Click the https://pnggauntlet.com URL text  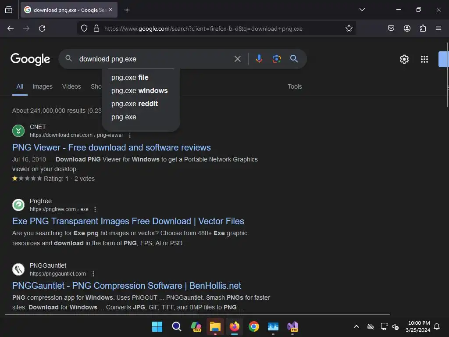click(x=58, y=274)
